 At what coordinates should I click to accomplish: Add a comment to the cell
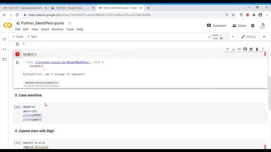pyautogui.click(x=245, y=49)
